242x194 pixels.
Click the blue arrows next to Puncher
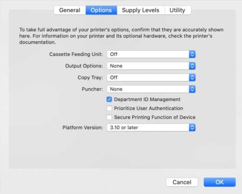192,89
